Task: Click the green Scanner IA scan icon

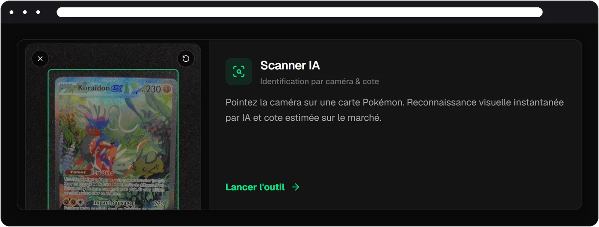Action: (239, 72)
